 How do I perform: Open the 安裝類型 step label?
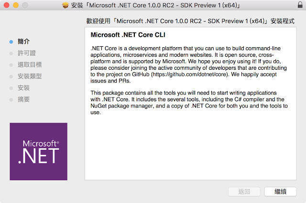[29, 76]
